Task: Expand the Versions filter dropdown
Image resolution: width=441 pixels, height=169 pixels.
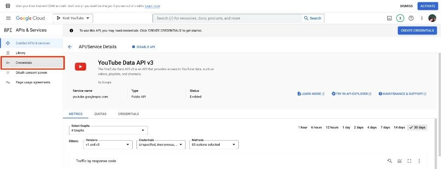Action: coord(108,145)
